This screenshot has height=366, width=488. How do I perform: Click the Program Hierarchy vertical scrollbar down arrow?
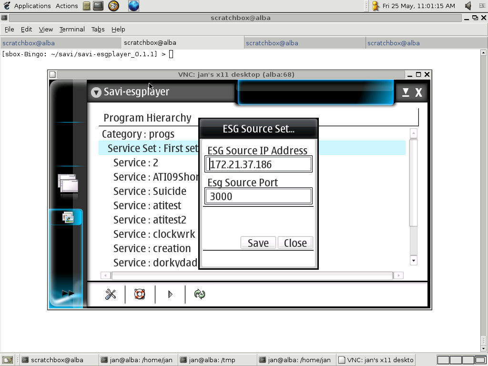[x=413, y=260]
